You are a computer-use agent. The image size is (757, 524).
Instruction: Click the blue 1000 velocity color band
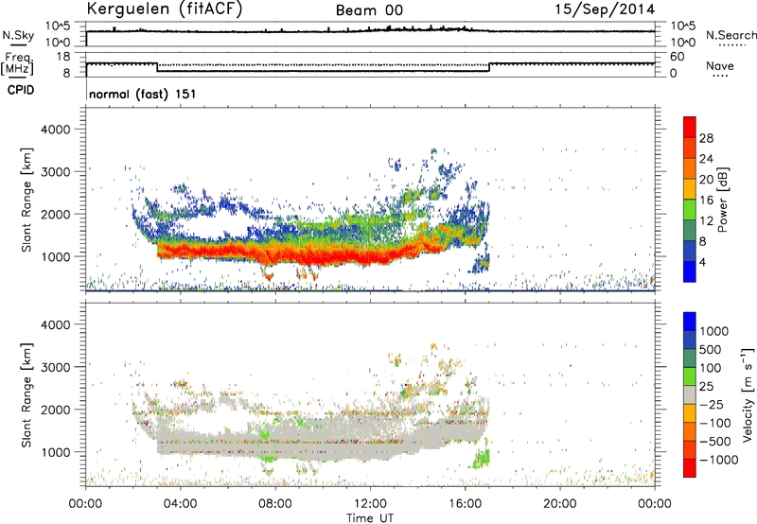(x=690, y=322)
